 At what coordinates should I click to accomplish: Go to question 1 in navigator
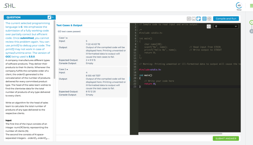(251, 22)
